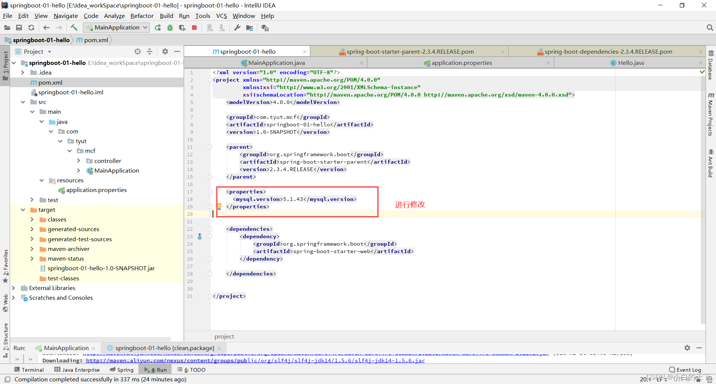Toggle the 6: TODO tool window
This screenshot has width=716, height=384.
click(191, 370)
